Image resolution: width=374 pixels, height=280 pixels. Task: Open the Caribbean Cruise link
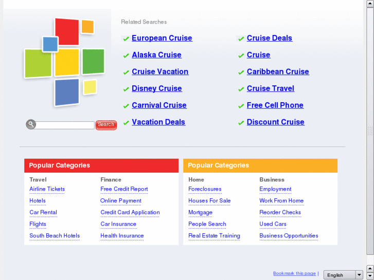coord(278,72)
